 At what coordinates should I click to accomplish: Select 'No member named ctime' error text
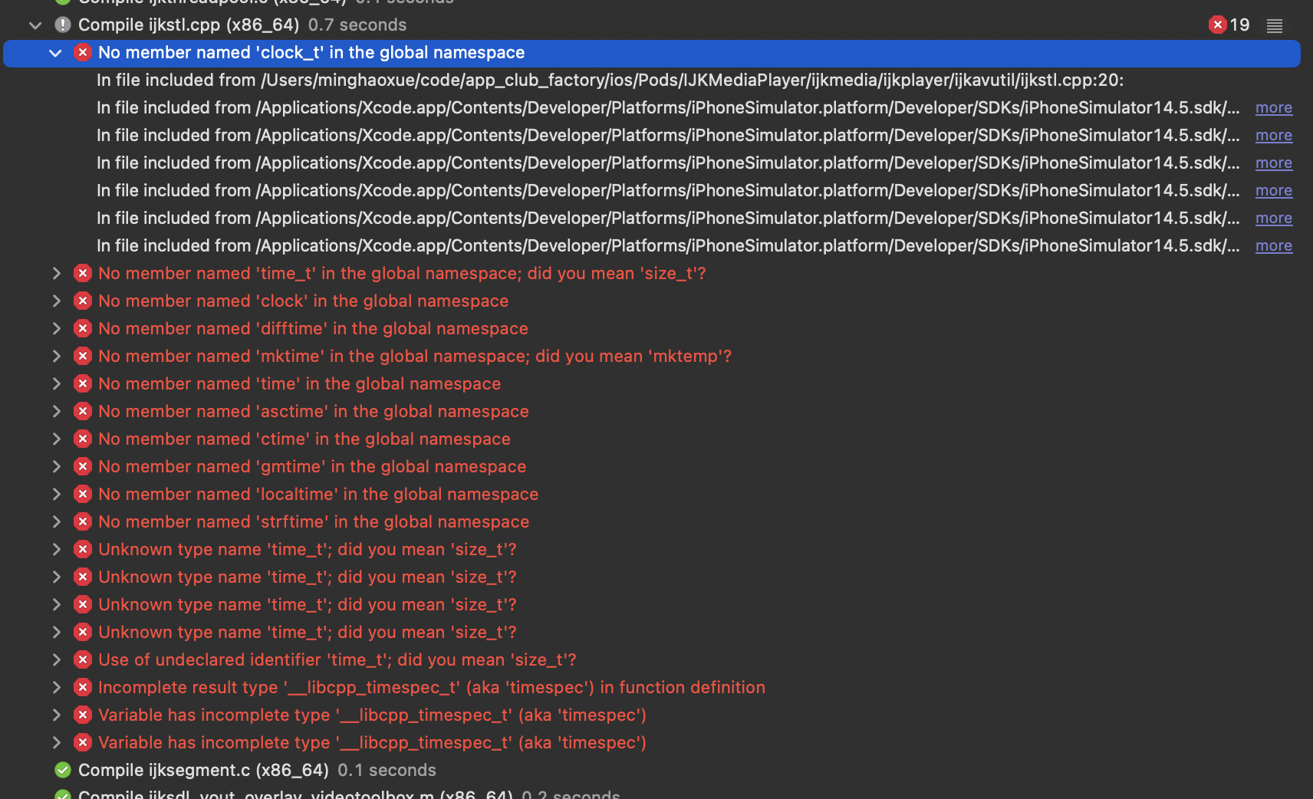tap(304, 439)
